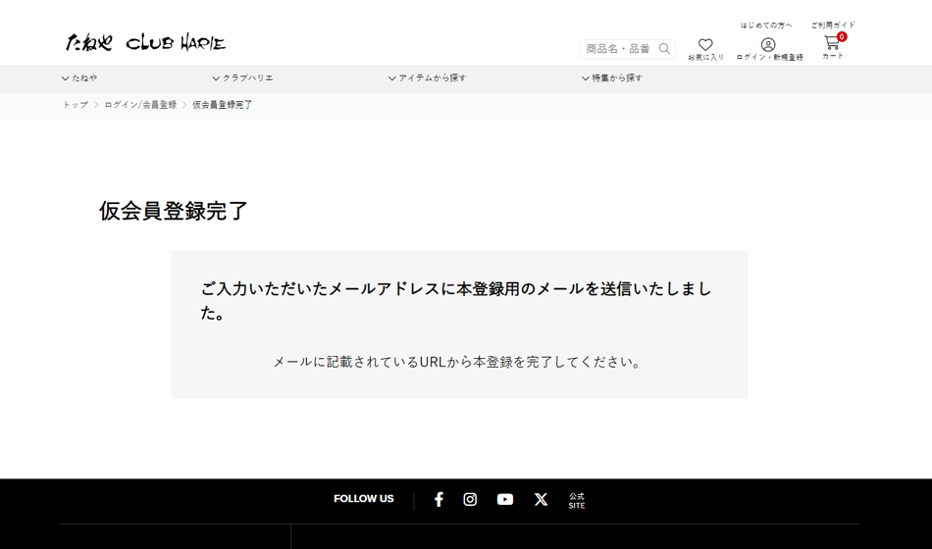
Task: Go to トップ breadcrumb
Action: click(76, 105)
